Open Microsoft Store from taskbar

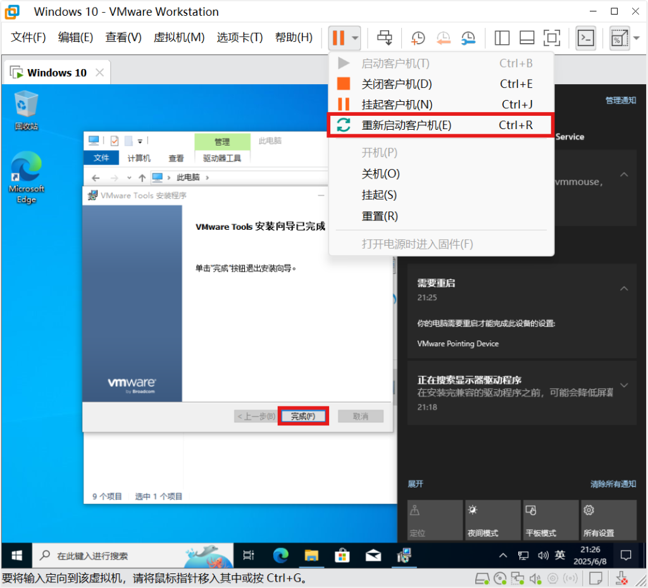[342, 556]
